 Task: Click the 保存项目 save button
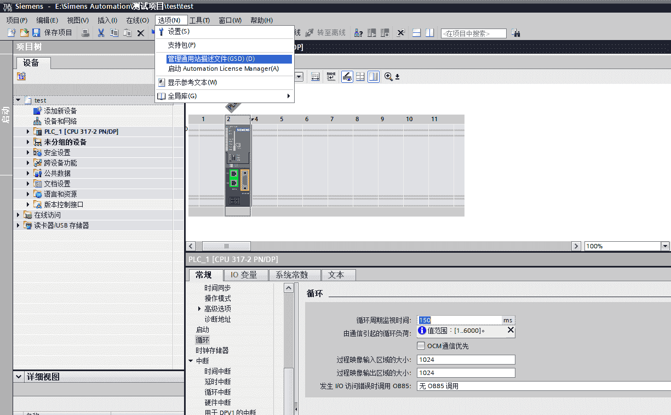[x=52, y=33]
